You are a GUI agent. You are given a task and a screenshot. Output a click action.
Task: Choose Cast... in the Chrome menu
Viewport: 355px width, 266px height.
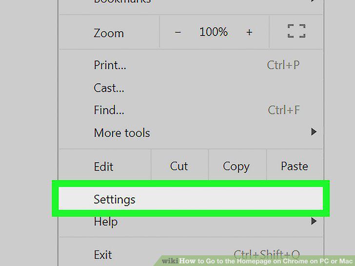click(191, 88)
